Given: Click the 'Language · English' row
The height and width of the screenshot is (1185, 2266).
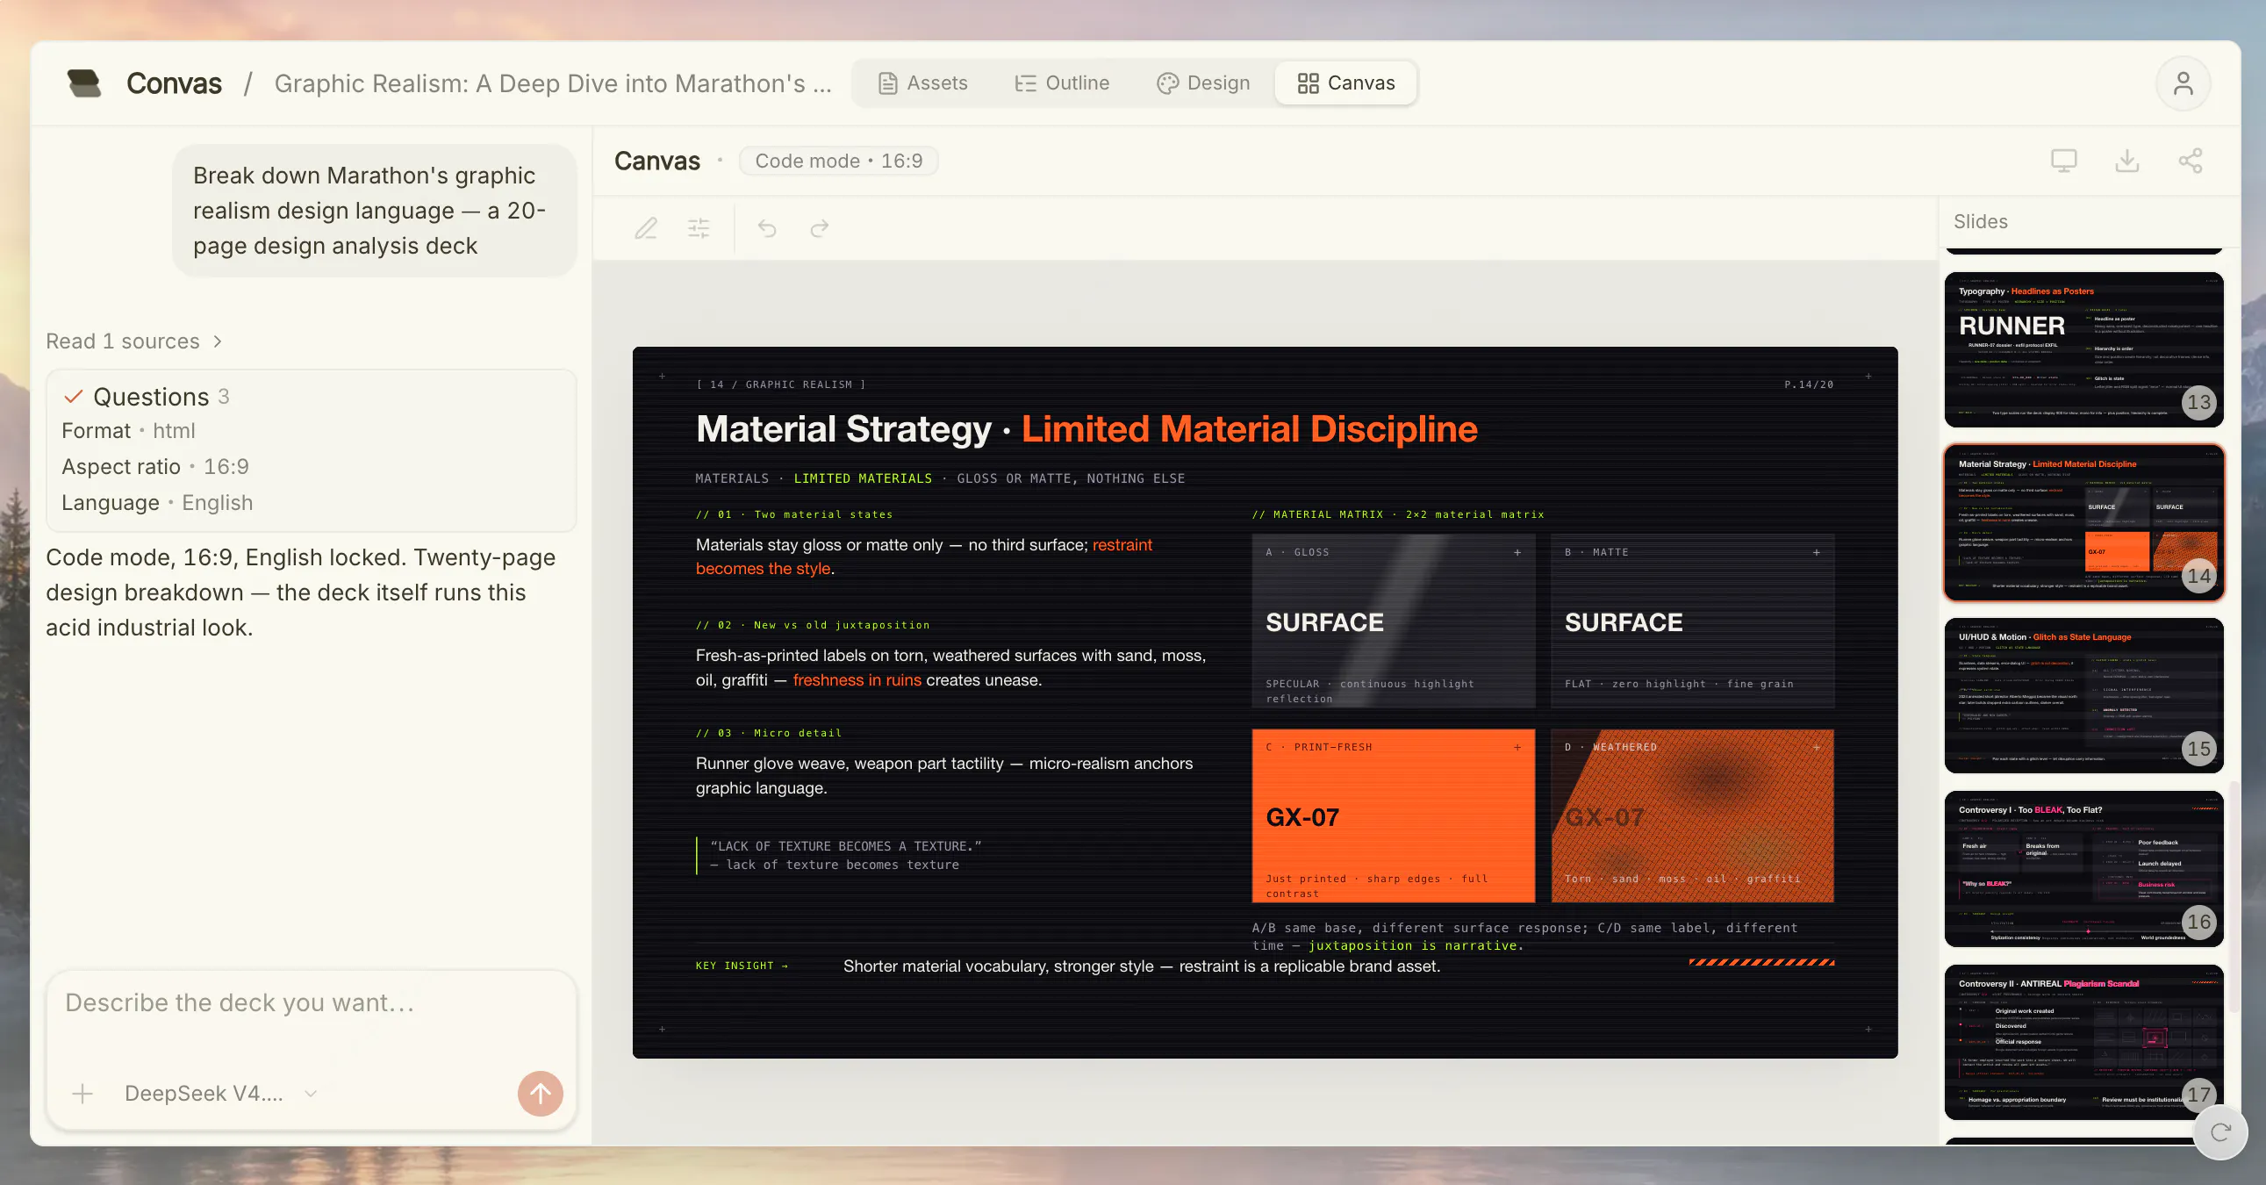Looking at the screenshot, I should coord(157,503).
